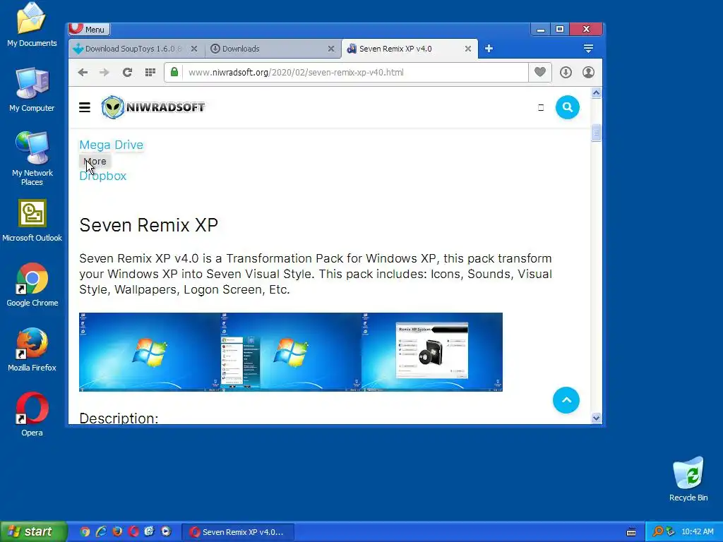Click the blue search button
Screen dimensions: 723x542
(568, 107)
